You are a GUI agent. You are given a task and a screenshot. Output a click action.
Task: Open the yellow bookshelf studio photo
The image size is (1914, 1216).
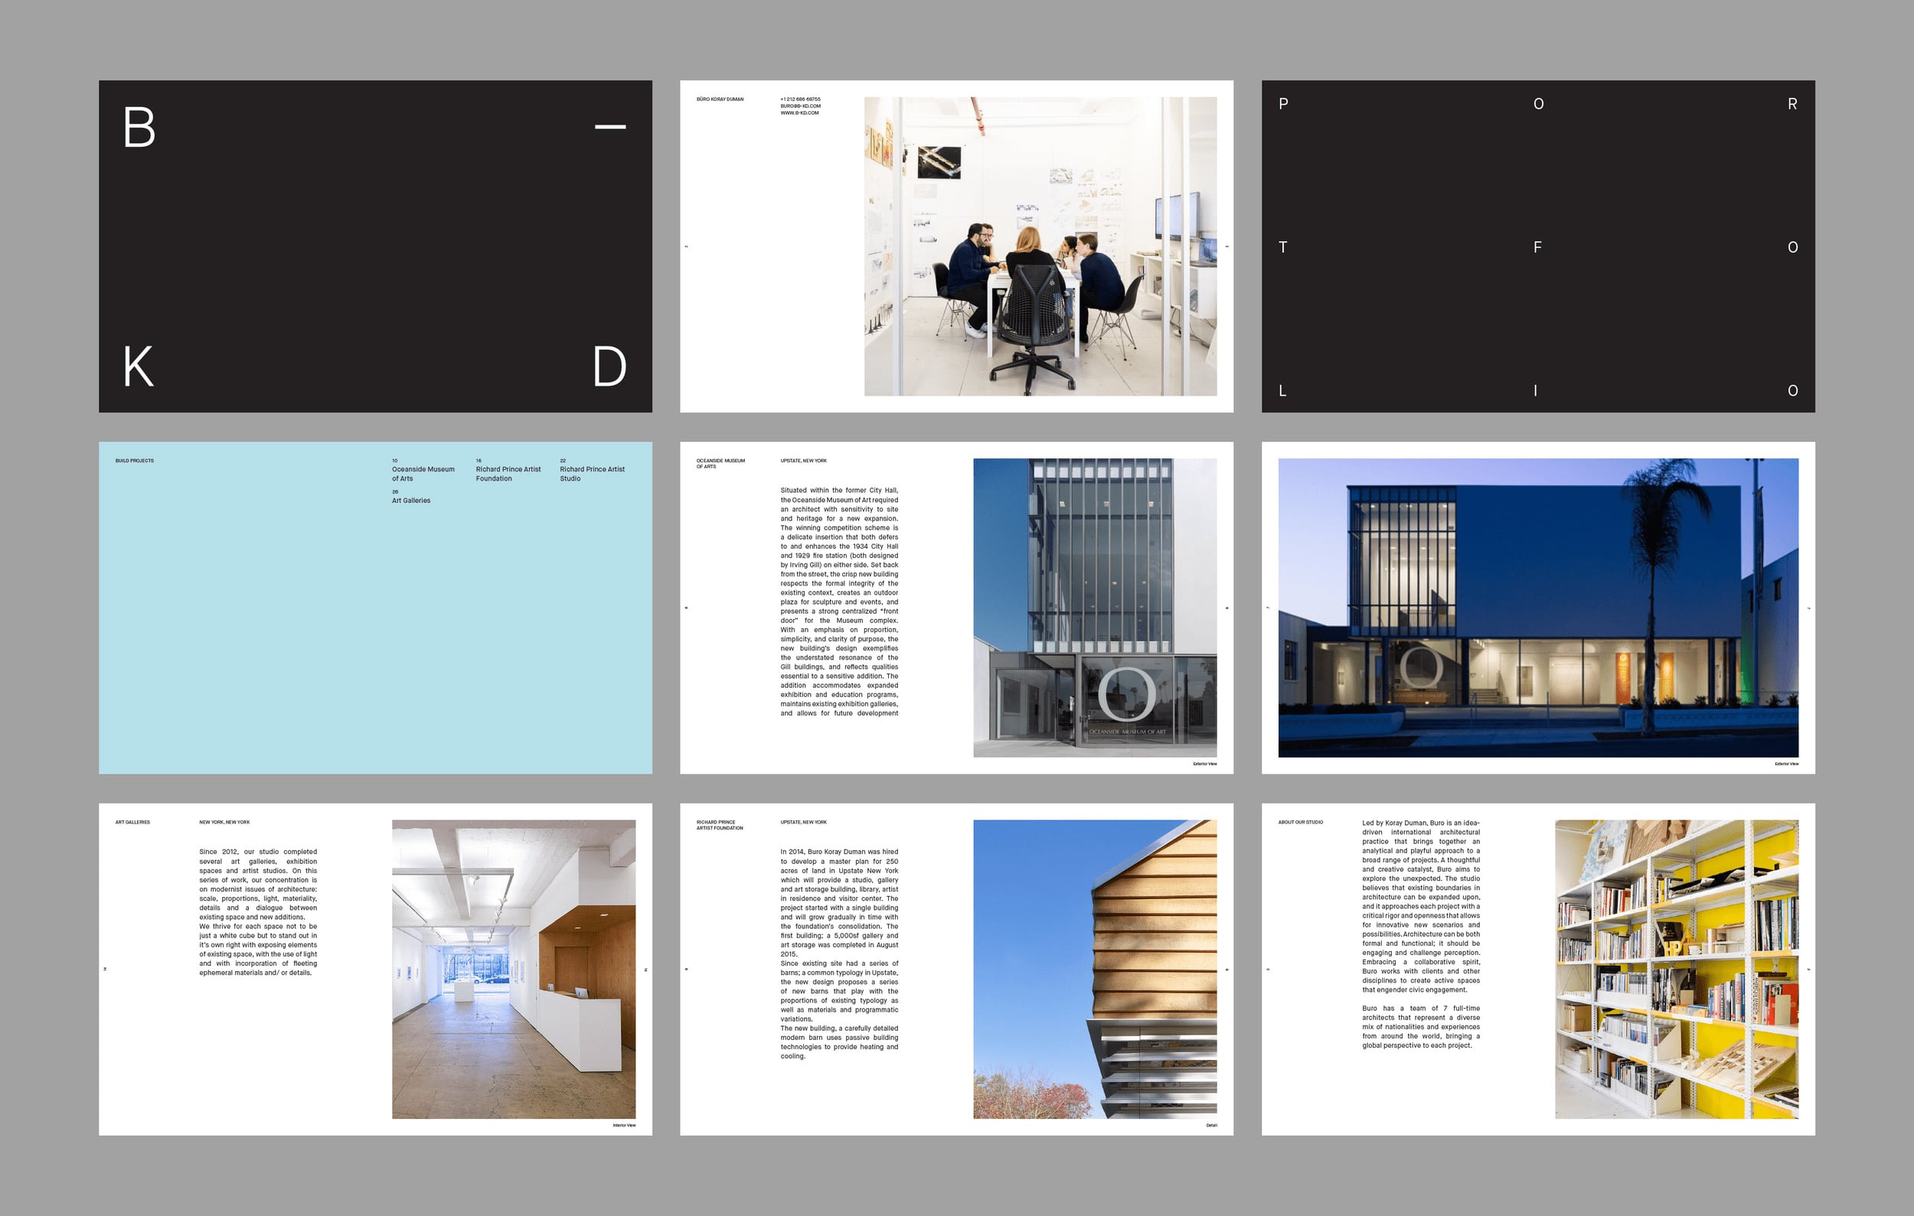tap(1676, 969)
